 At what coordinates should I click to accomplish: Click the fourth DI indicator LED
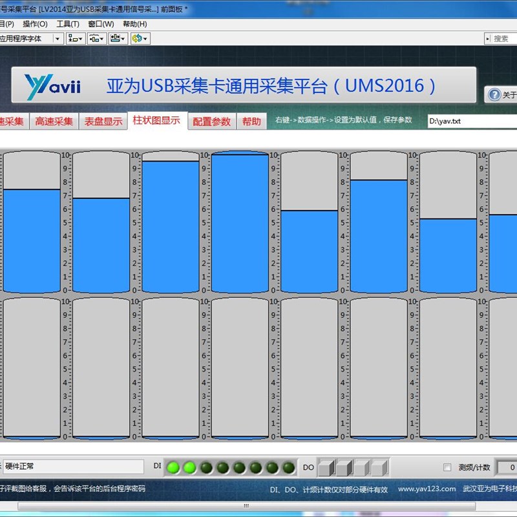[x=223, y=467]
